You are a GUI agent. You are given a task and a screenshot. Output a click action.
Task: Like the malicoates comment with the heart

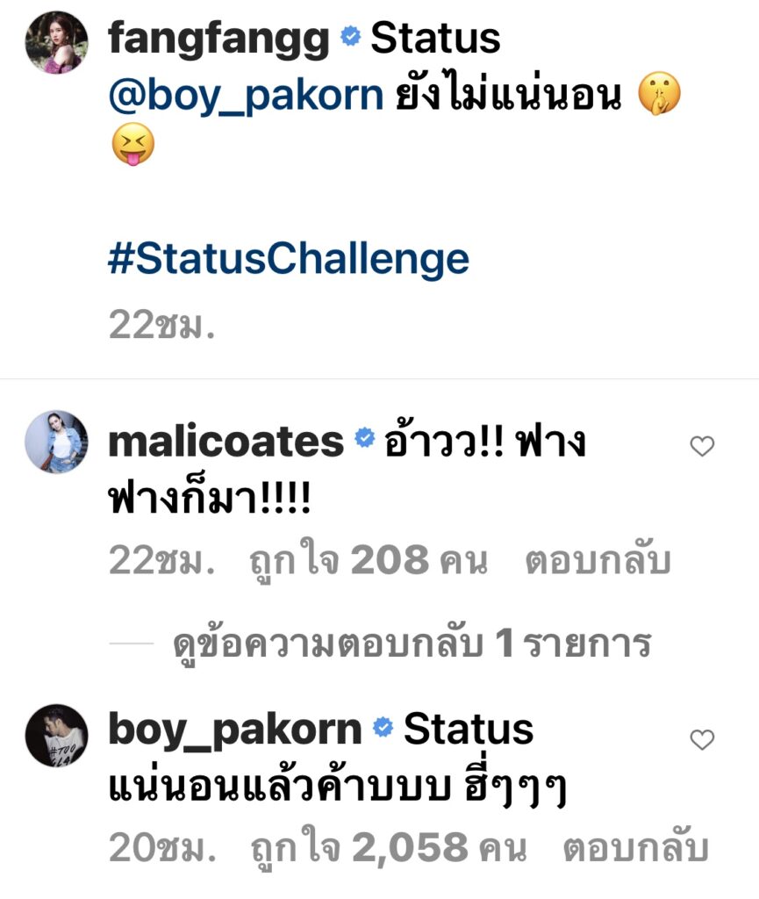point(702,446)
